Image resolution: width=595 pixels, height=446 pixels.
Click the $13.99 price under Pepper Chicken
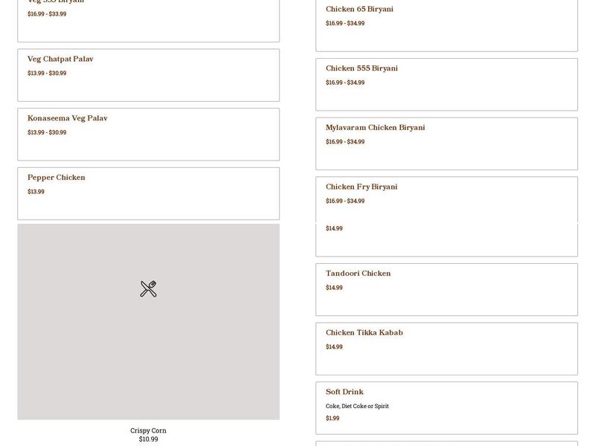pyautogui.click(x=36, y=192)
